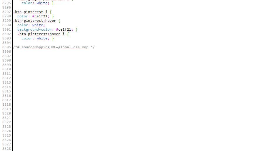Click #ce1f21 value after background-color
This screenshot has width=263, height=151.
click(64, 29)
